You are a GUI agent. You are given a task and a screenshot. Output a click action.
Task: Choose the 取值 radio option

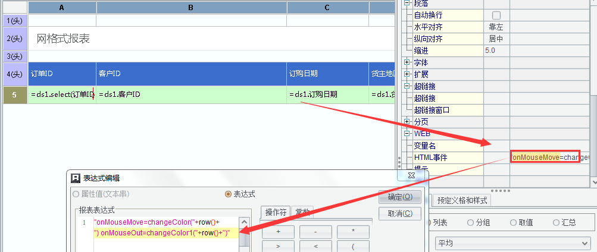513,223
